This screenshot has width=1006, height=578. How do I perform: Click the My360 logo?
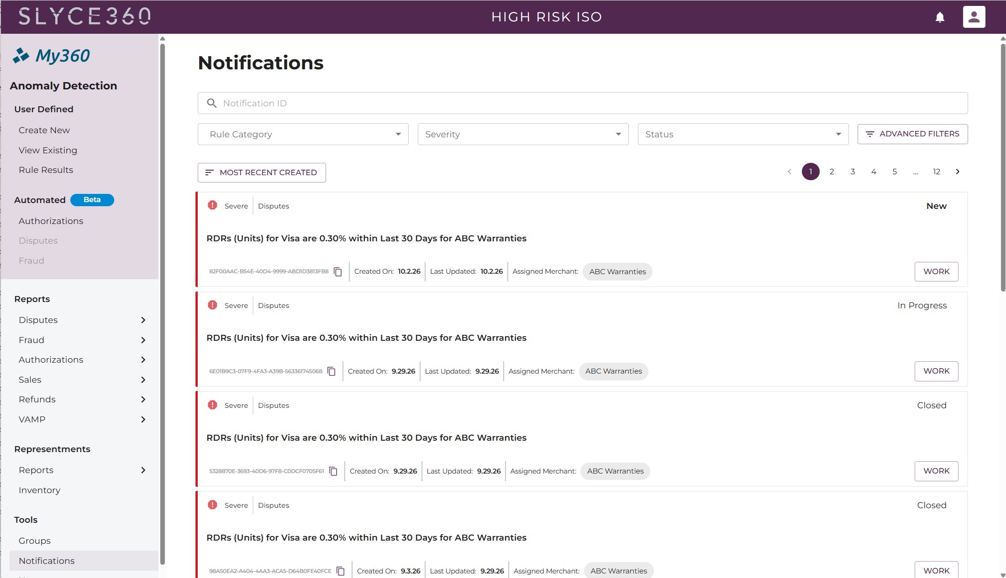point(51,56)
